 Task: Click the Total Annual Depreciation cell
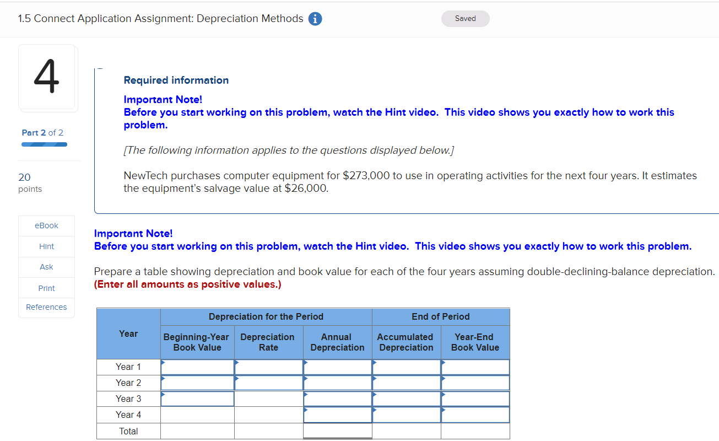pos(337,431)
